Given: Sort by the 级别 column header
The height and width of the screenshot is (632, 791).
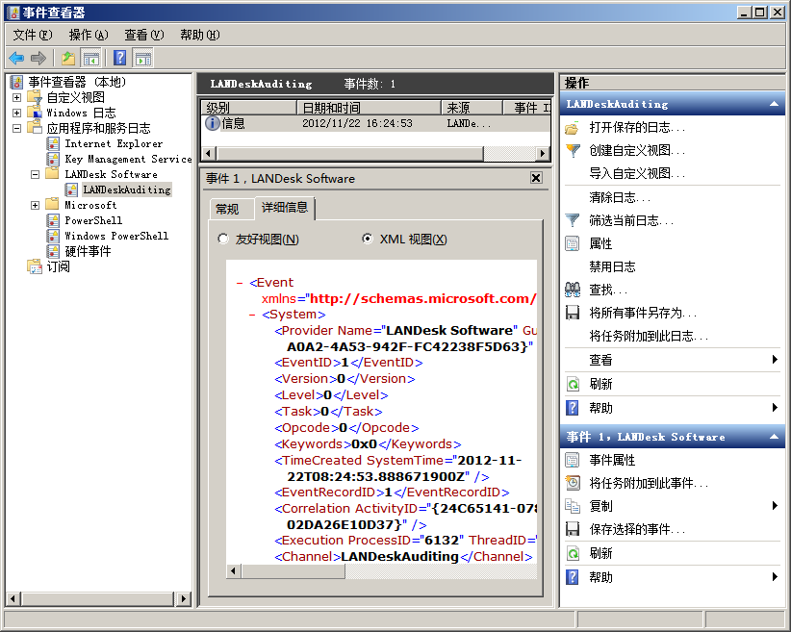Looking at the screenshot, I should tap(248, 108).
